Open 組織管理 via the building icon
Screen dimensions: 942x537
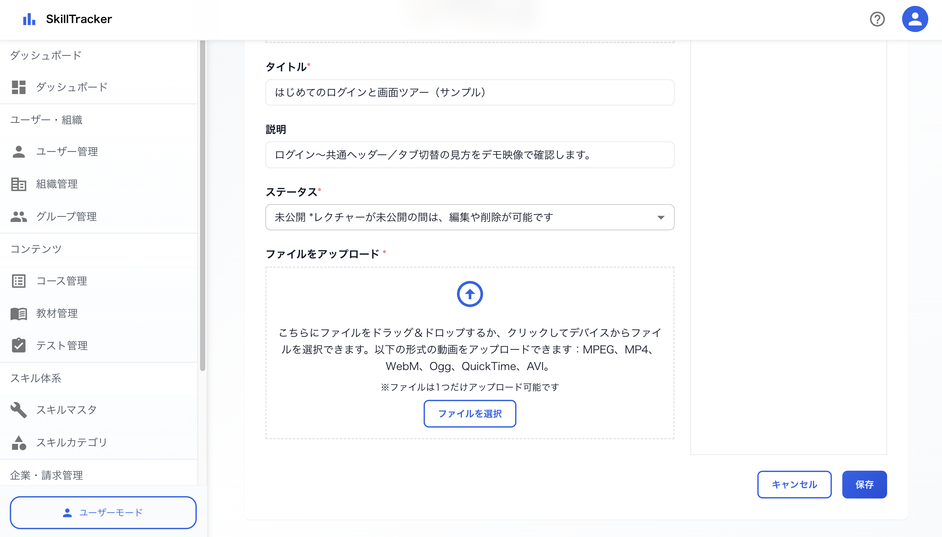[x=18, y=184]
